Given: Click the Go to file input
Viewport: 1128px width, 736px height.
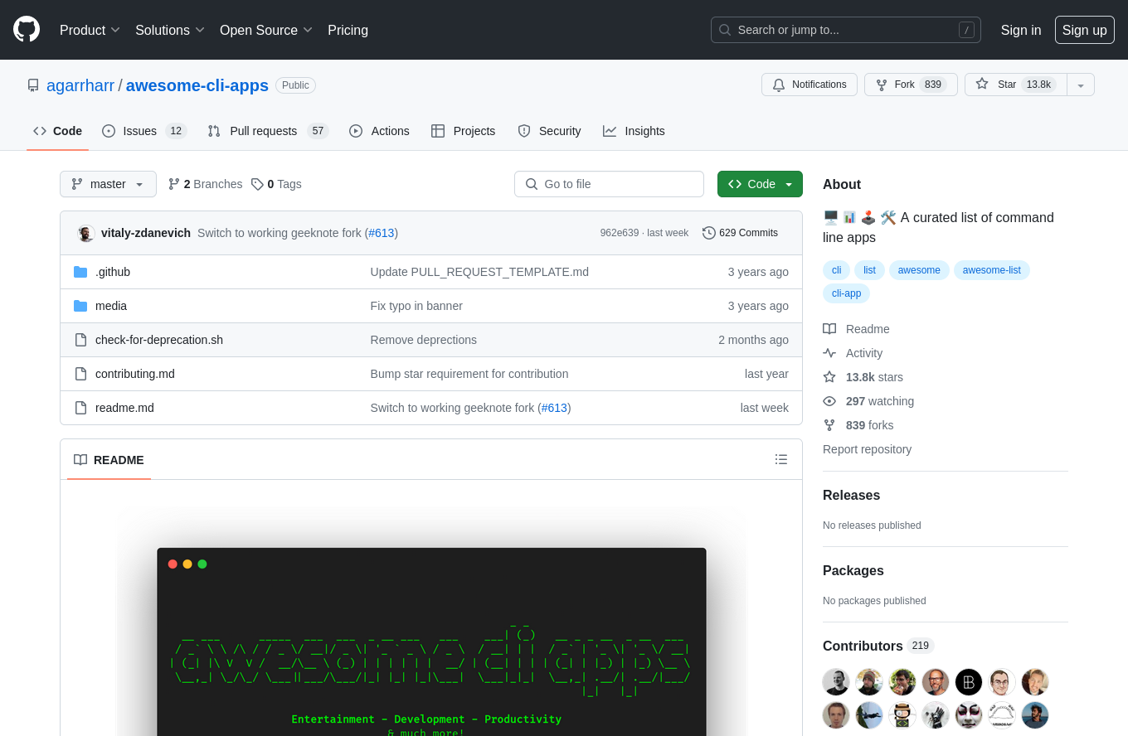Looking at the screenshot, I should (609, 184).
